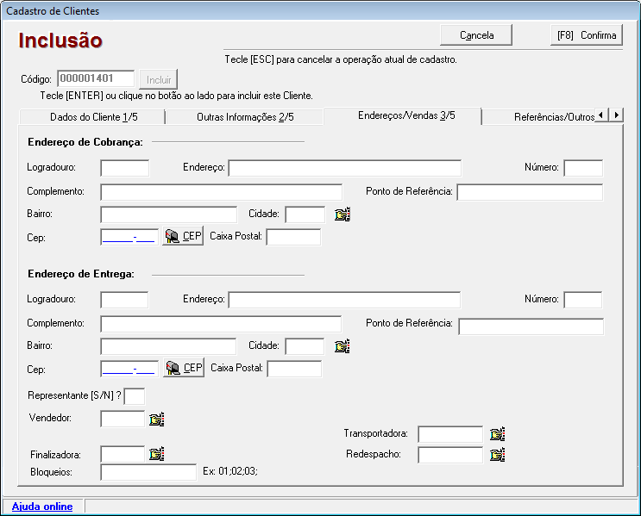Open the Finalizadora search icon
This screenshot has width=641, height=516.
pyautogui.click(x=156, y=453)
